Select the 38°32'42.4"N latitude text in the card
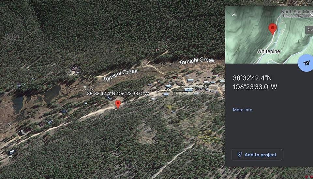 (x=252, y=78)
